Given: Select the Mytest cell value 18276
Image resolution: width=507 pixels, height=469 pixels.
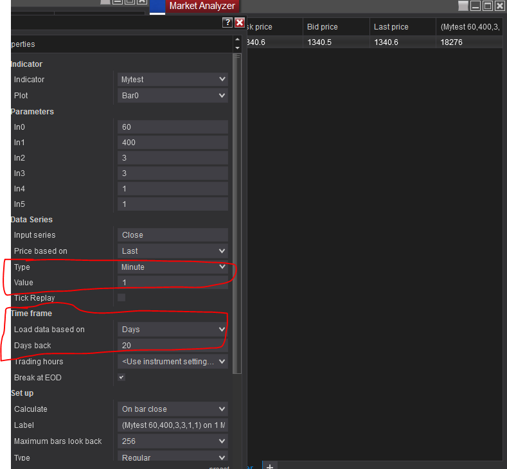Looking at the screenshot, I should click(x=470, y=42).
